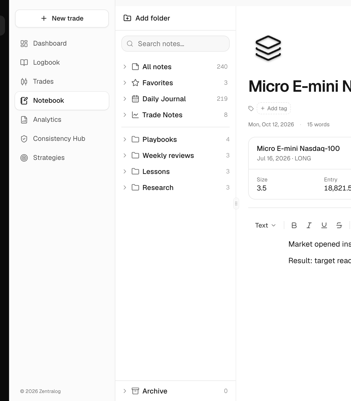Apply underline formatting

click(x=324, y=226)
